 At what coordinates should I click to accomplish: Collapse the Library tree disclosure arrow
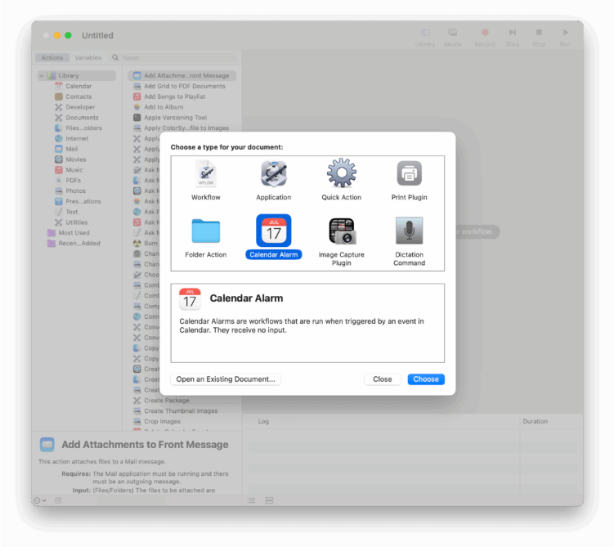(42, 75)
